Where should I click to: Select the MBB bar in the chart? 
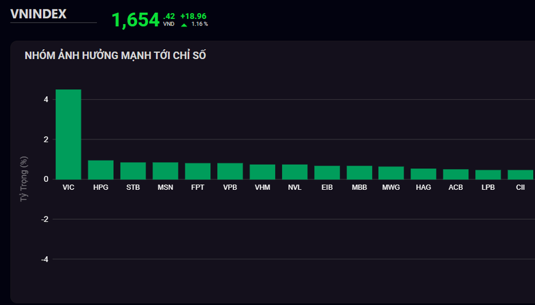(359, 172)
